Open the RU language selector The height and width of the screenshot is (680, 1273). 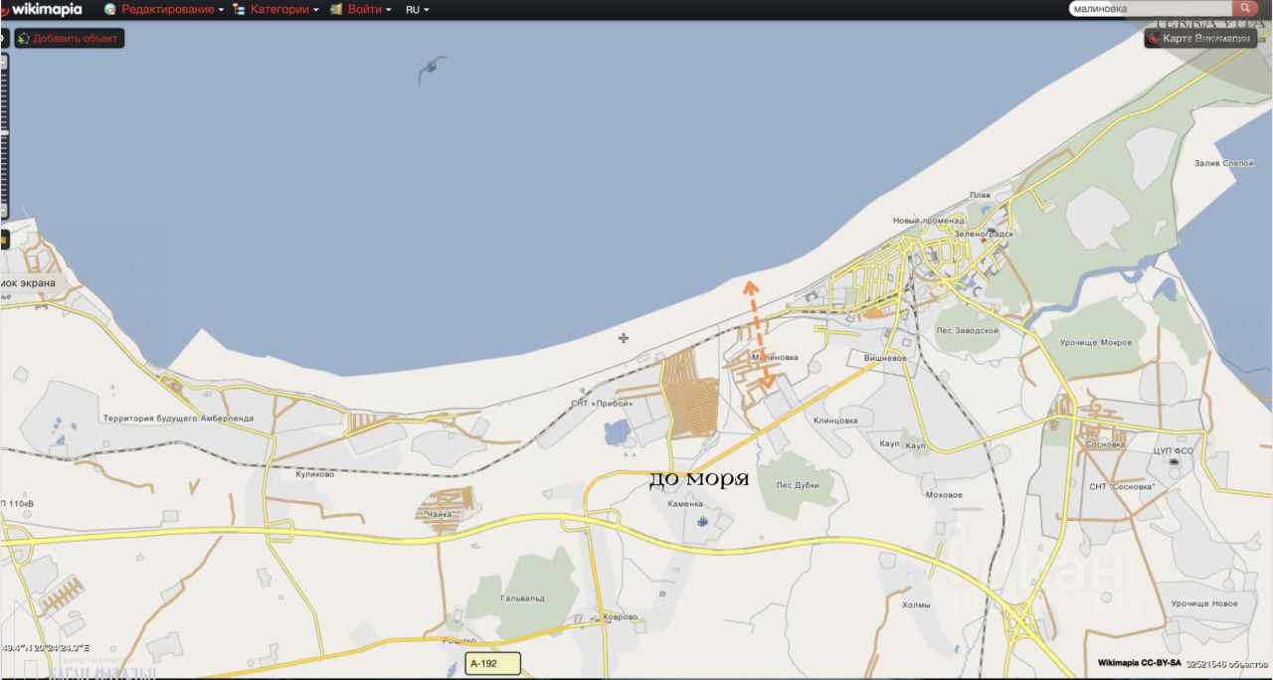417,9
